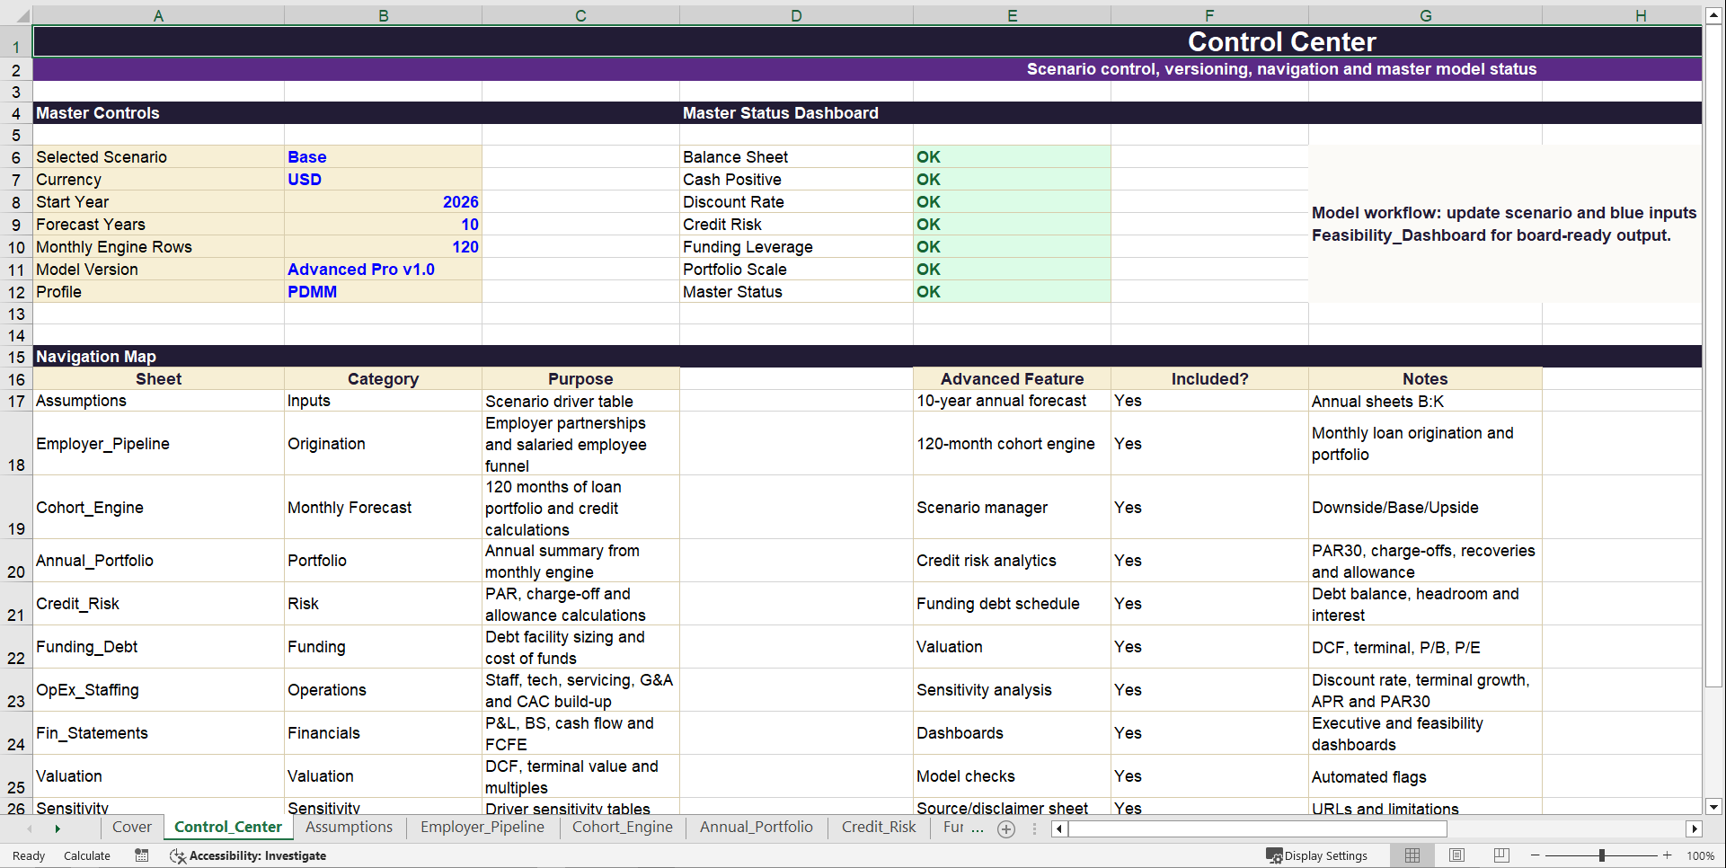The width and height of the screenshot is (1726, 868).
Task: Select the 2026 Start Year cell
Action: click(x=384, y=202)
